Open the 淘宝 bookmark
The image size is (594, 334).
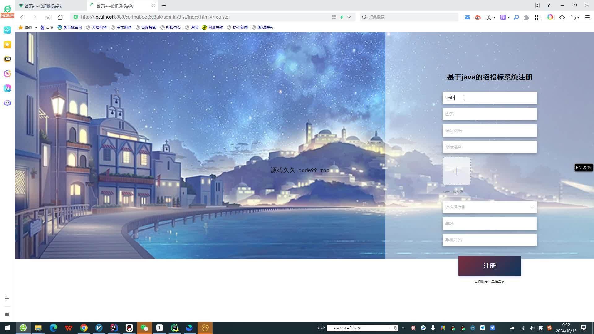(x=192, y=28)
